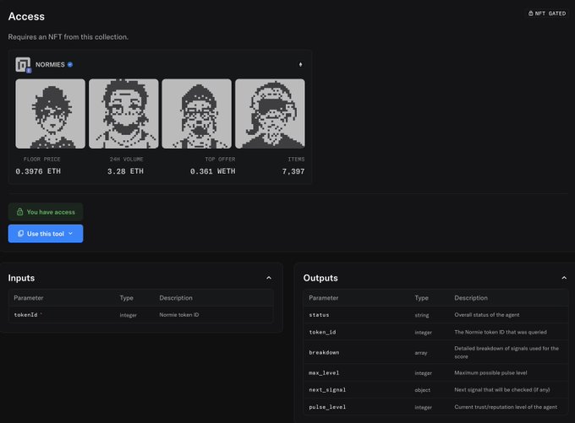This screenshot has height=423, width=575.
Task: Click the Ethereum icon in collection card
Action: [300, 64]
